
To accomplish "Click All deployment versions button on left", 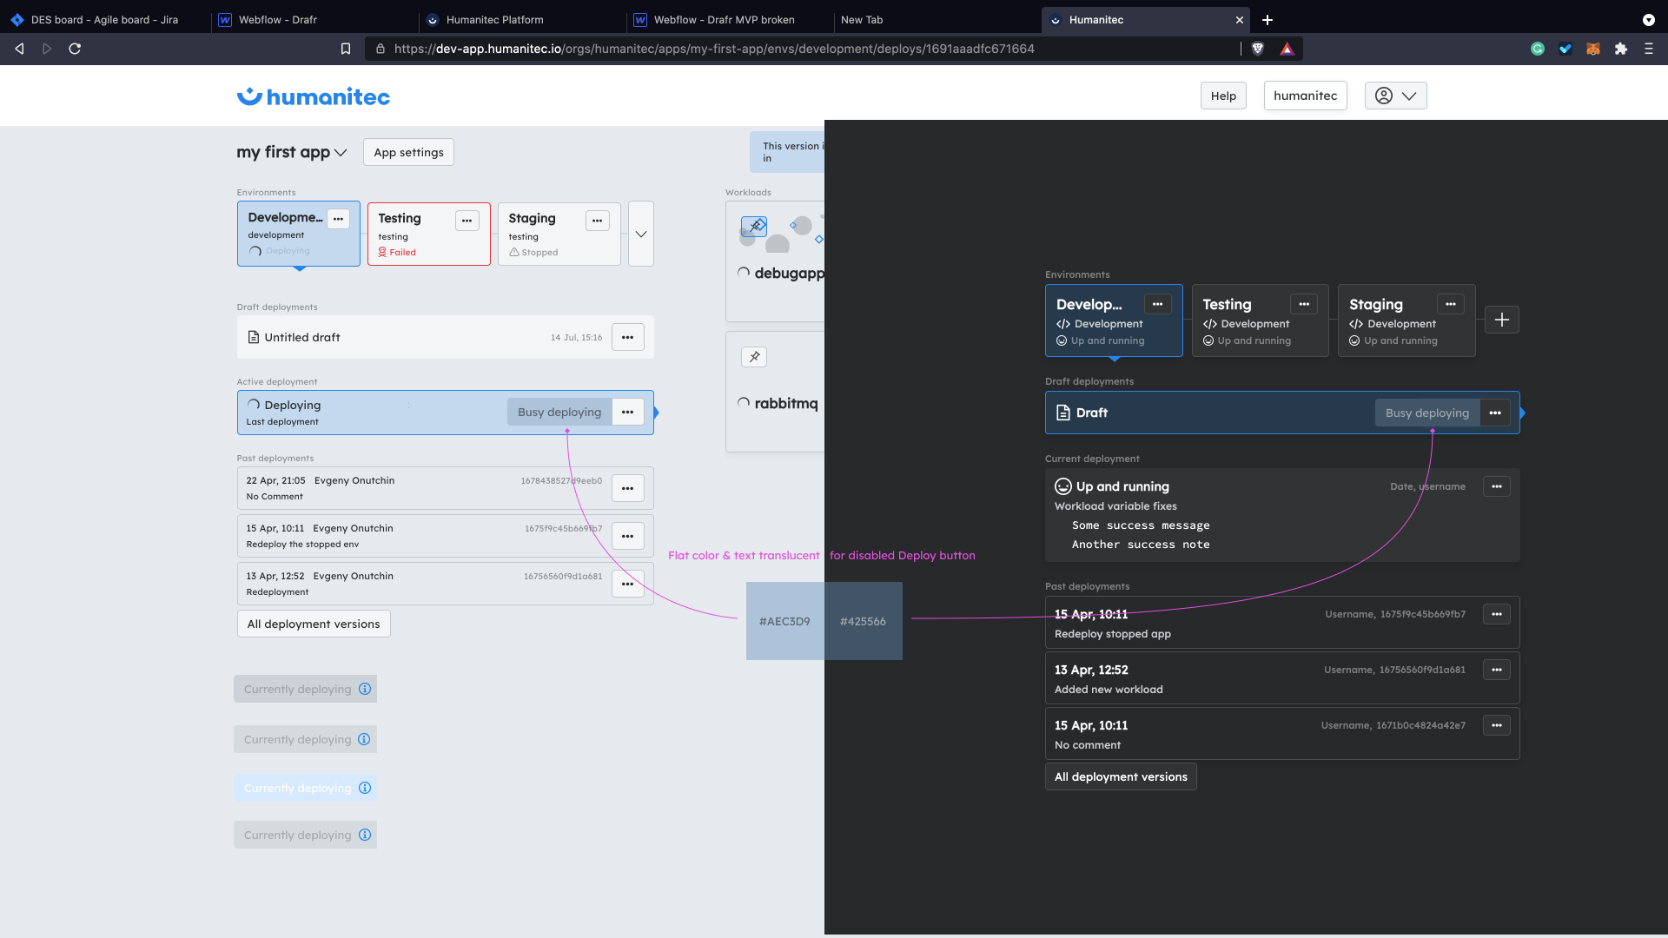I will (x=314, y=624).
